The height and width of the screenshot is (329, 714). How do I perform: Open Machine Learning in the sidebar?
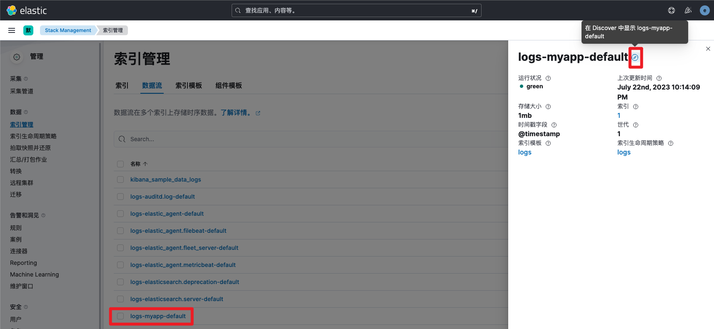click(35, 274)
